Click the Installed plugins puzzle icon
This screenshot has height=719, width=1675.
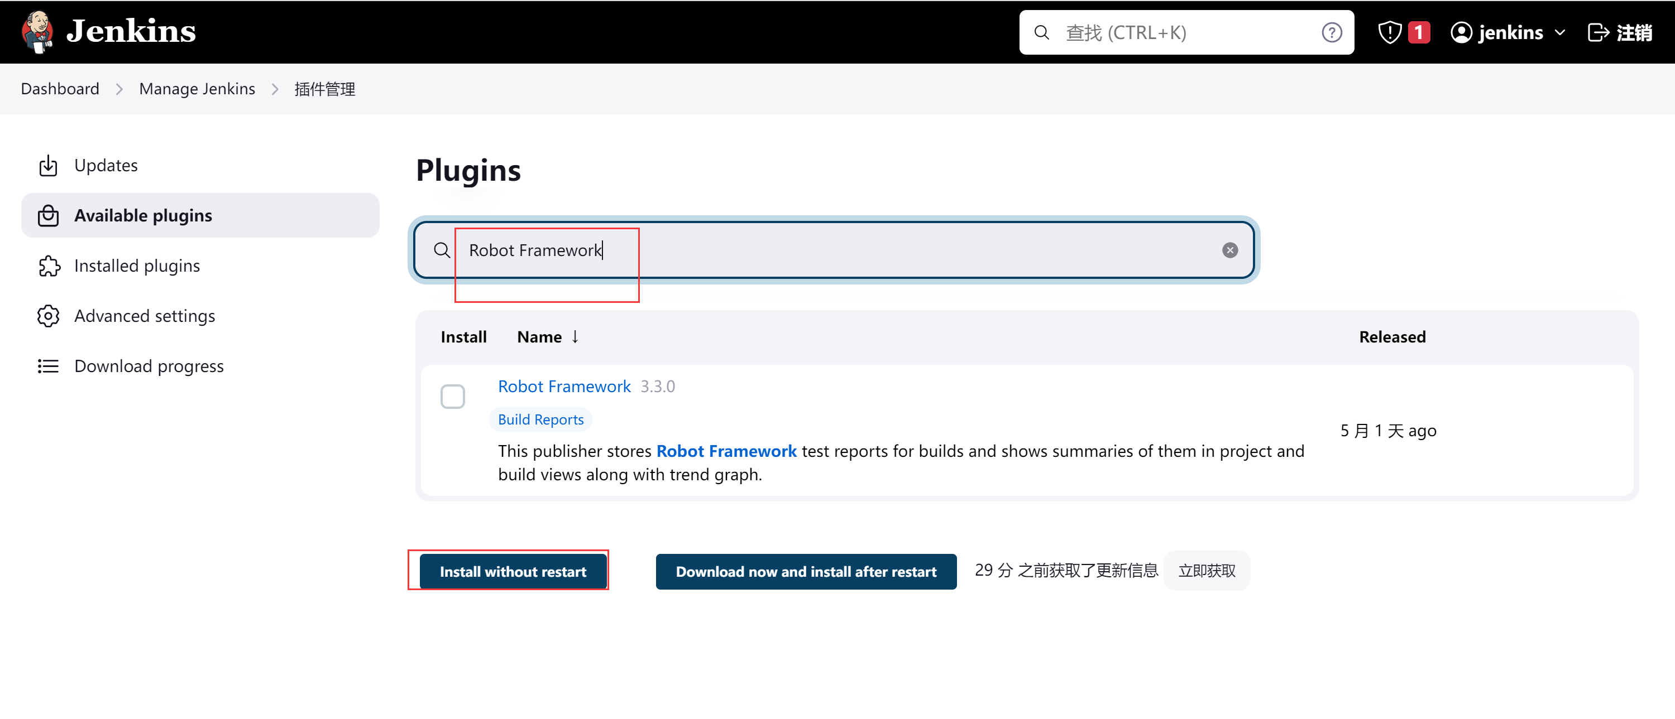click(x=48, y=266)
